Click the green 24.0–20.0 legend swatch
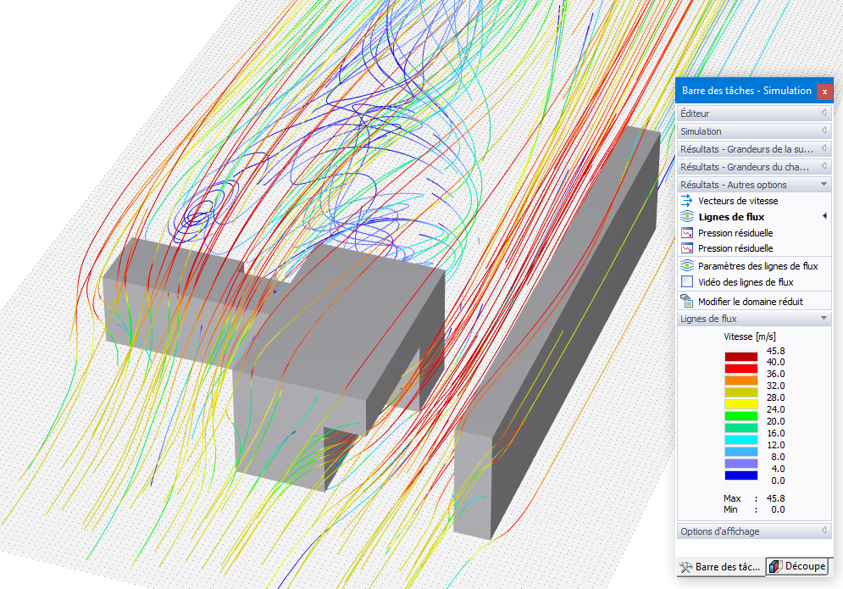Image resolution: width=843 pixels, height=589 pixels. pyautogui.click(x=740, y=416)
